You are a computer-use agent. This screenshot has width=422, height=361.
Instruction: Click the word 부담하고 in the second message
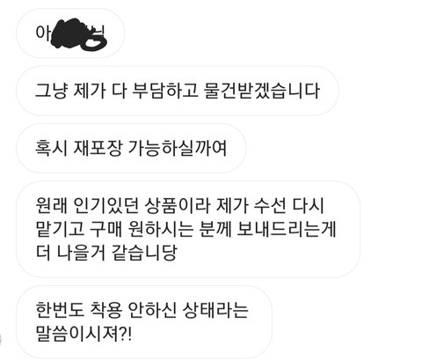pyautogui.click(x=165, y=91)
